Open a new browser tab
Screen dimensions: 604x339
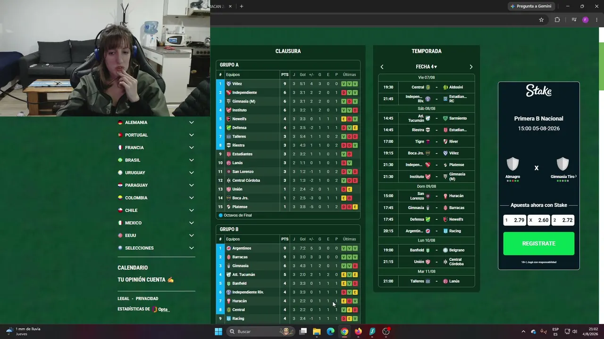coord(242,6)
